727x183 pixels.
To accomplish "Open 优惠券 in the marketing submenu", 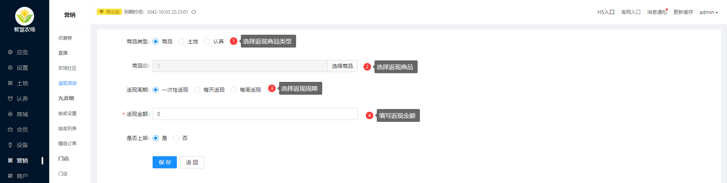I will [x=65, y=38].
